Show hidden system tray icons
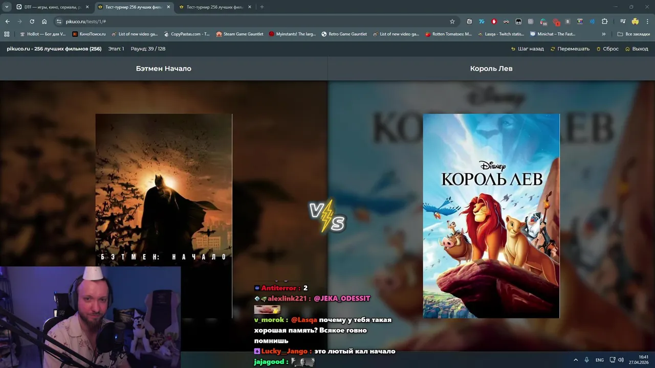This screenshot has height=368, width=655. [575, 360]
